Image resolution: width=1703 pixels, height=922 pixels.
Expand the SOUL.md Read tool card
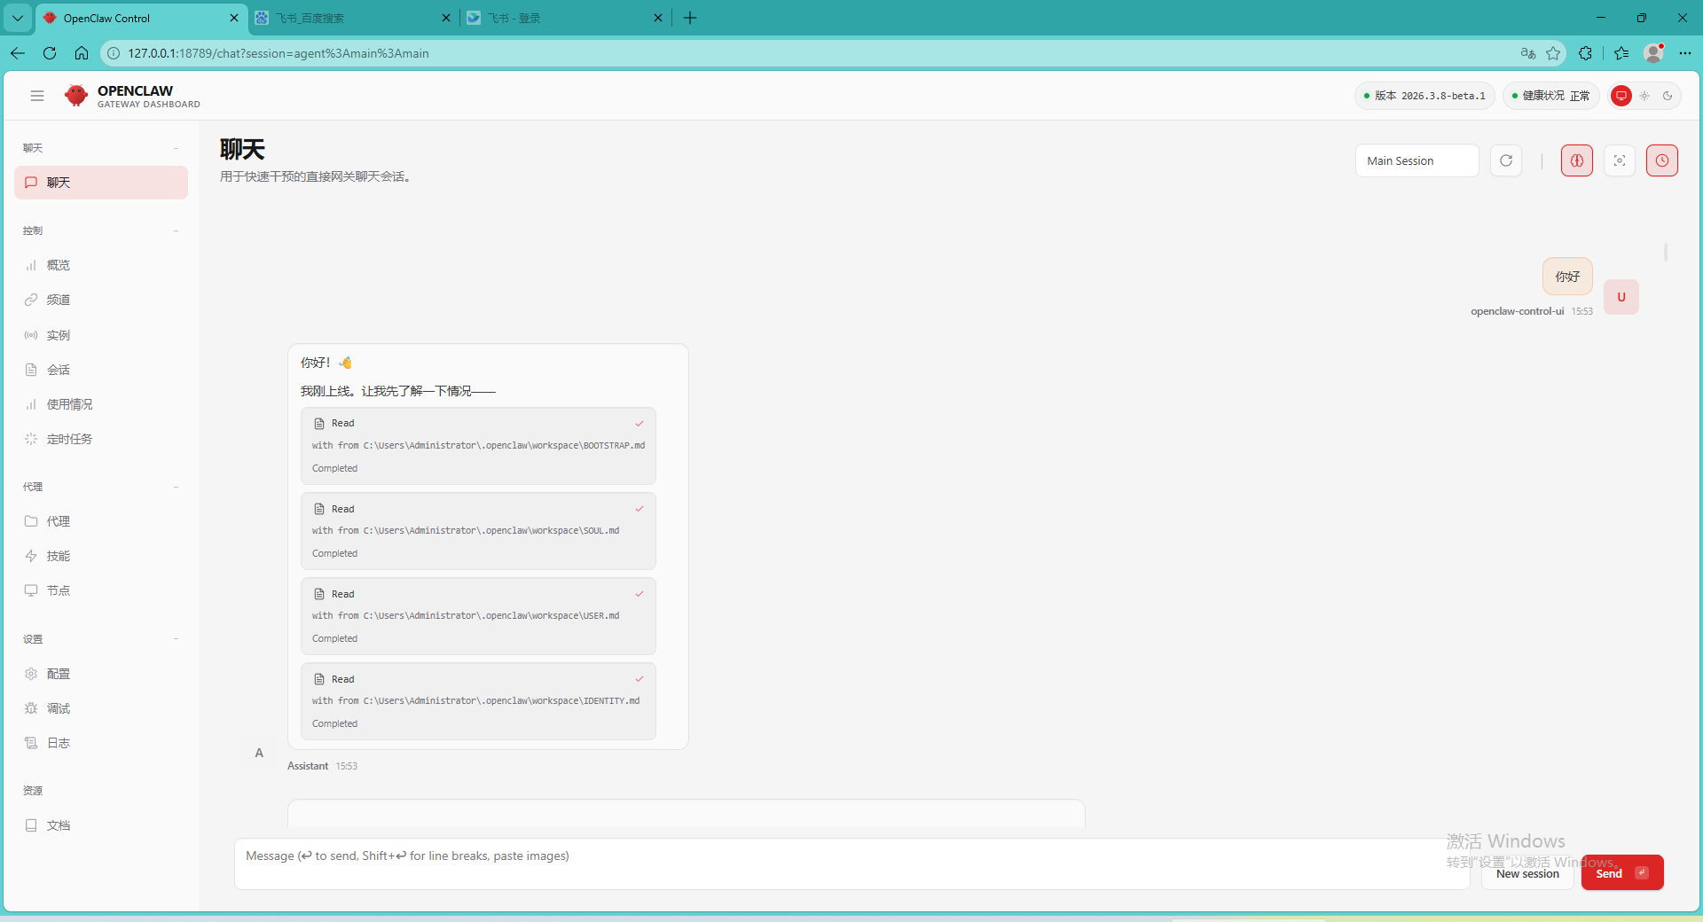click(x=478, y=531)
